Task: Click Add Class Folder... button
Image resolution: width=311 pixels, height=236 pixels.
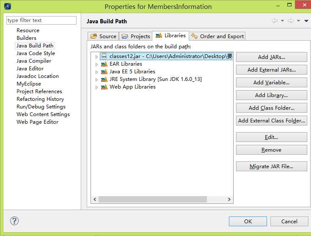Action: click(272, 108)
